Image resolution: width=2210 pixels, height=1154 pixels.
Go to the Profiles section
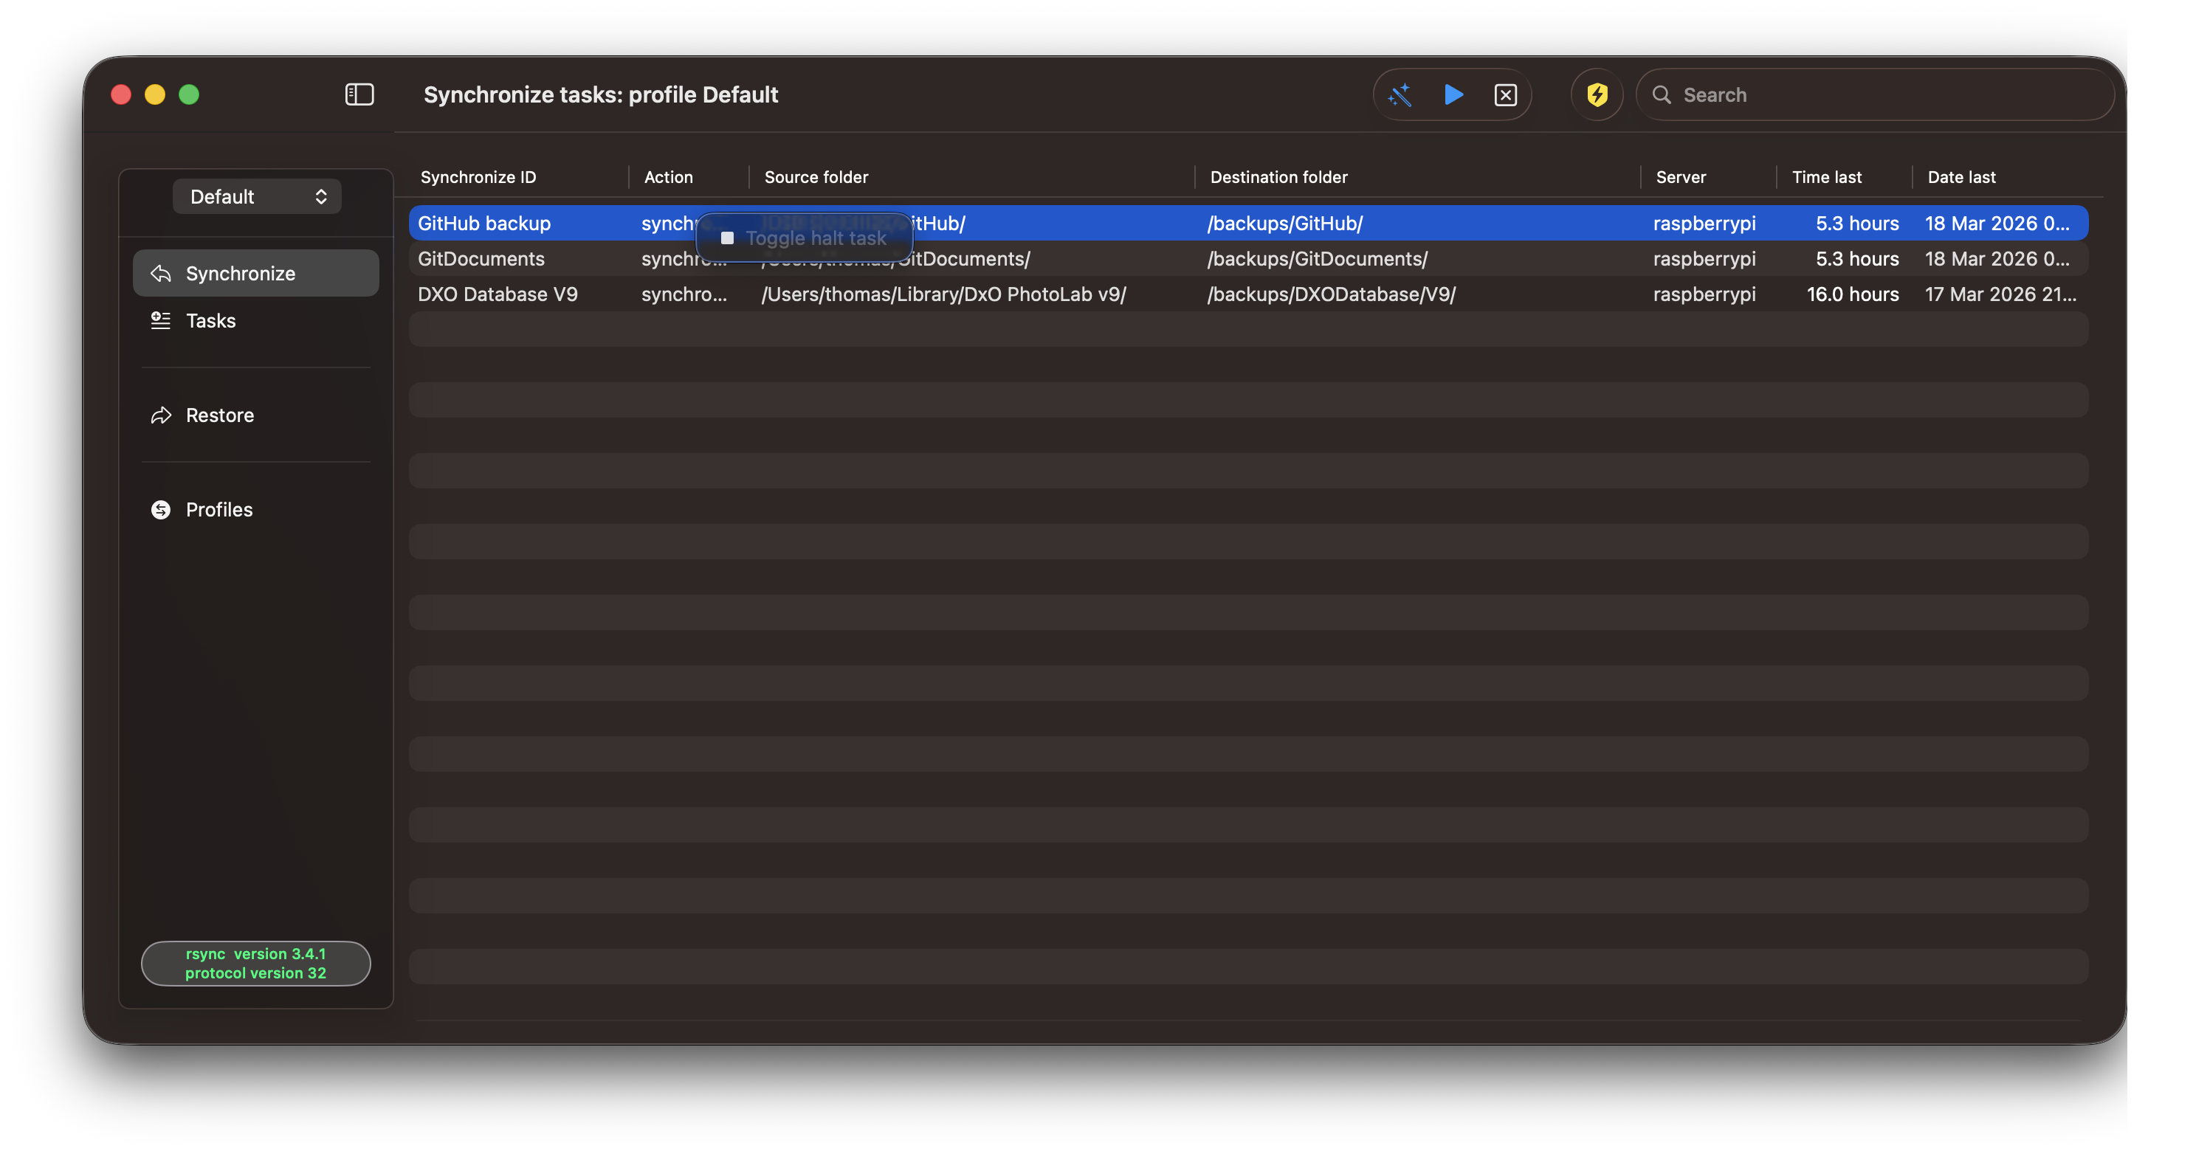coord(218,509)
